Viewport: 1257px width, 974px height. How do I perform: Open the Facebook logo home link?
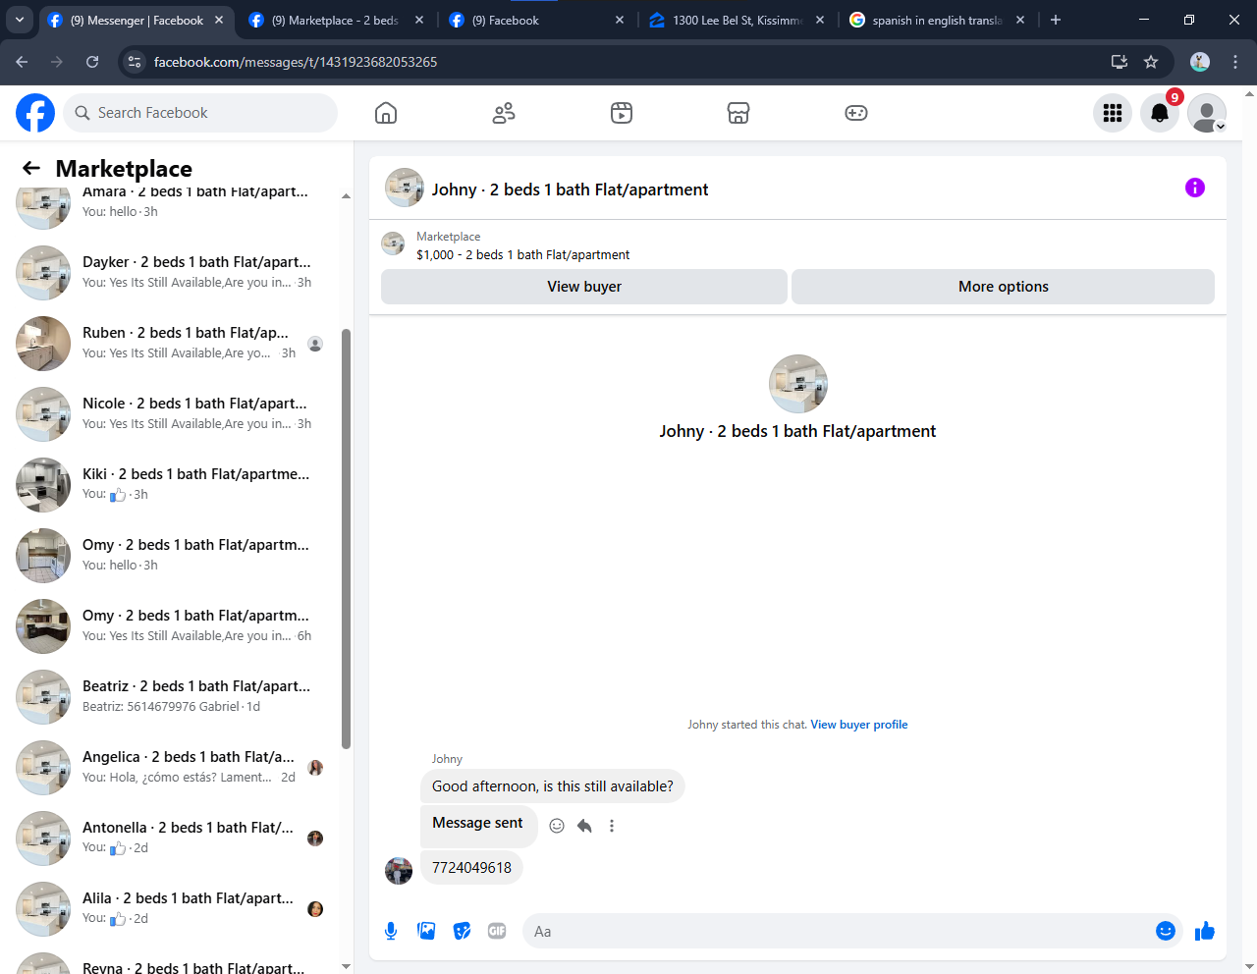pyautogui.click(x=35, y=113)
